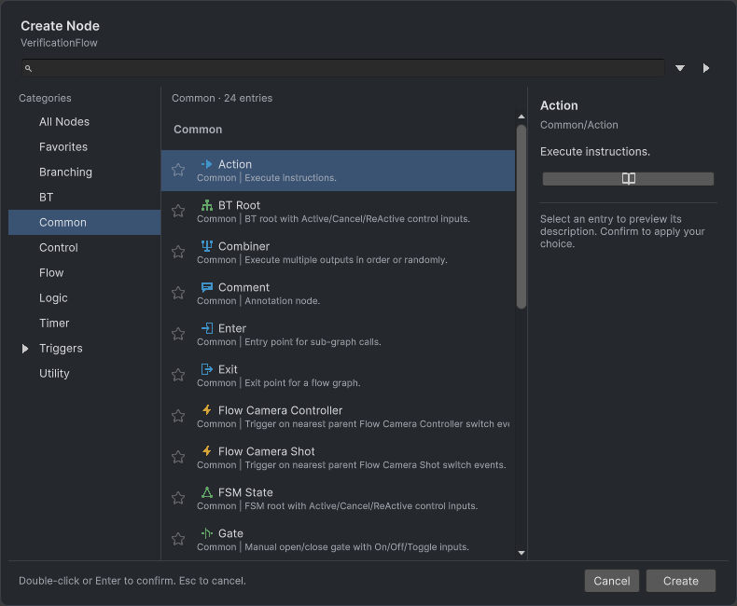Viewport: 737px width, 606px height.
Task: Select the FSM State entry title
Action: (245, 492)
